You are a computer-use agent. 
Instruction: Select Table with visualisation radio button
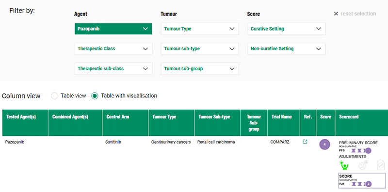(x=95, y=96)
